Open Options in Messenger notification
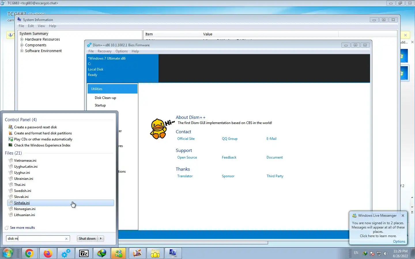 click(399, 241)
